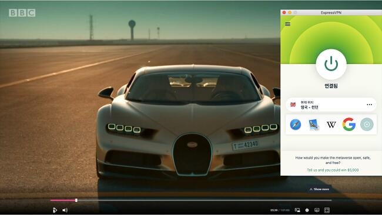Open the ExpressVPN hamburger menu
This screenshot has height=215, width=382.
288,24
